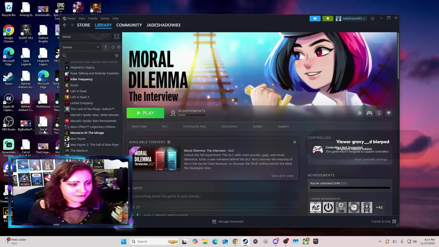Switch to STORE tab
Viewport: 439px width, 247px height.
click(x=84, y=25)
